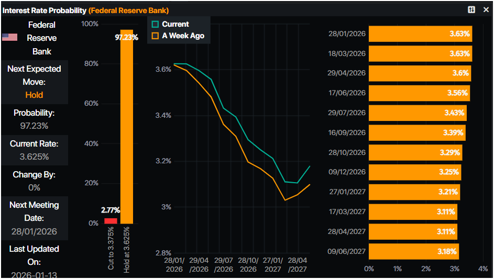Select the 29/04/2026 bar showing 3.6%

(x=420, y=73)
